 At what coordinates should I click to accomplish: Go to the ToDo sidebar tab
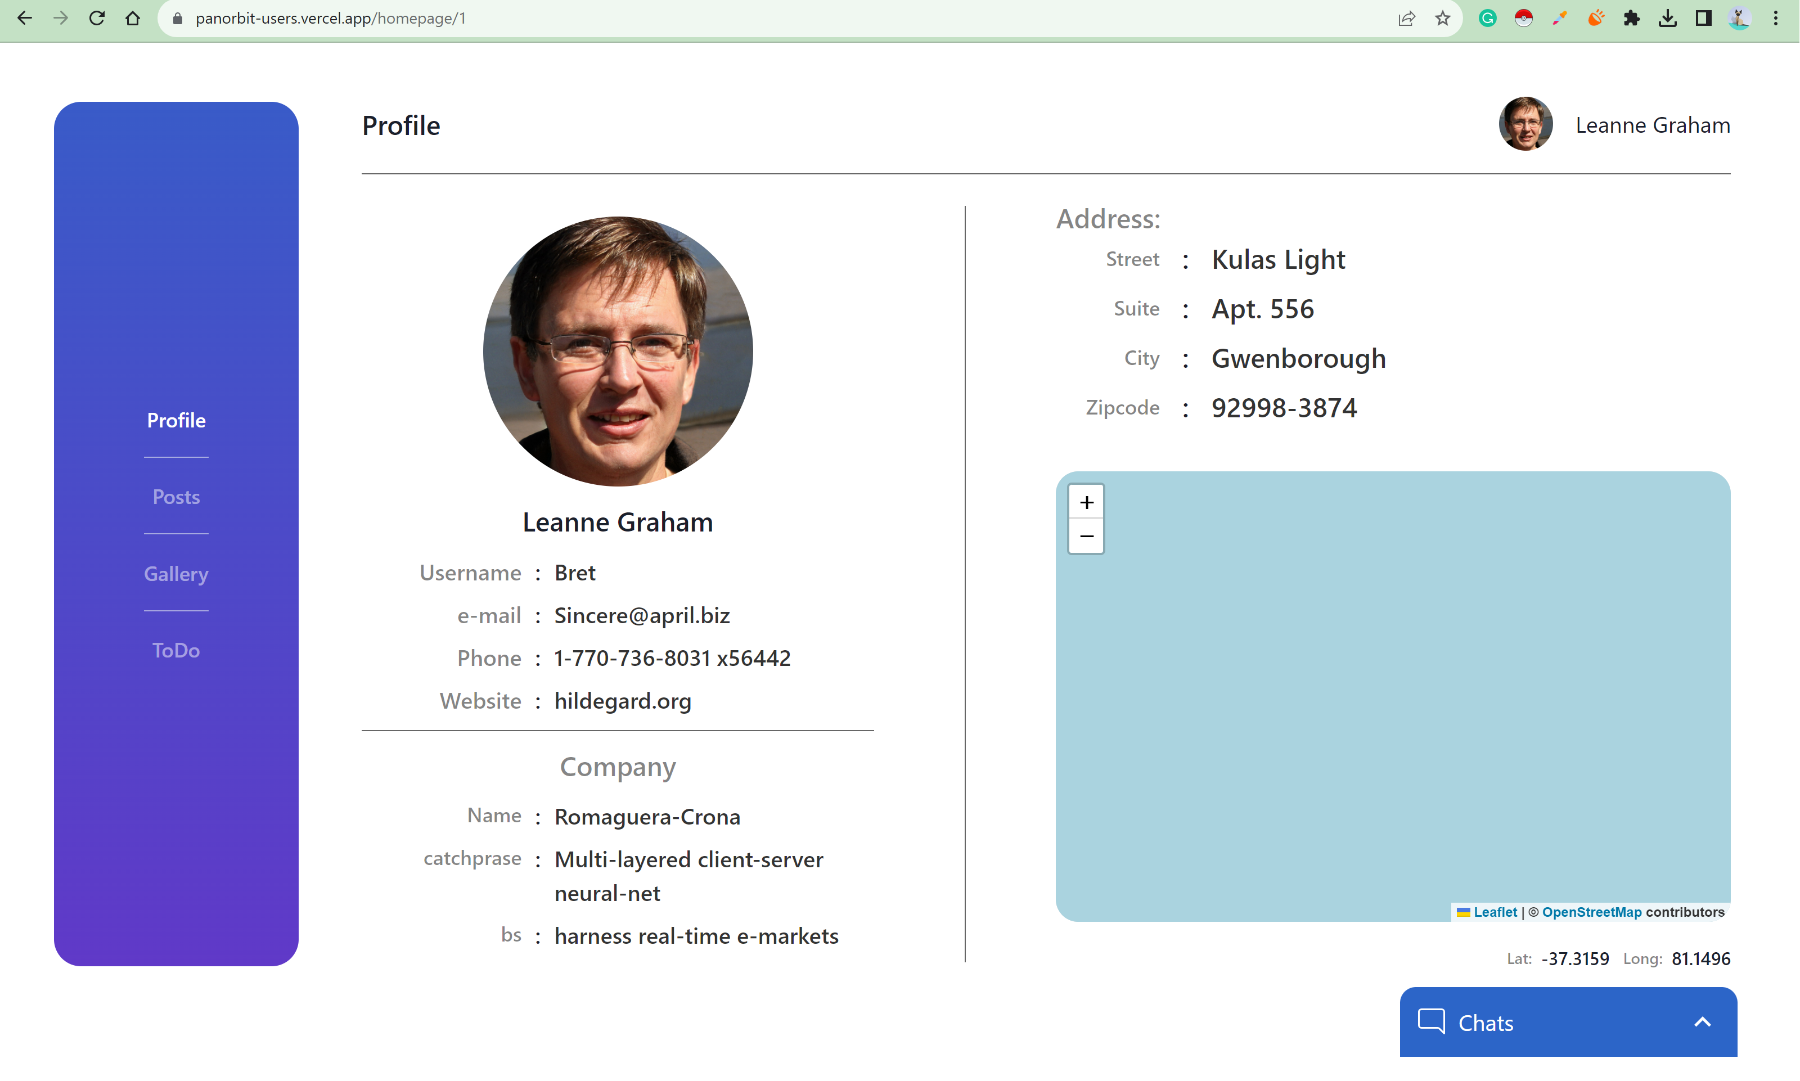[176, 650]
